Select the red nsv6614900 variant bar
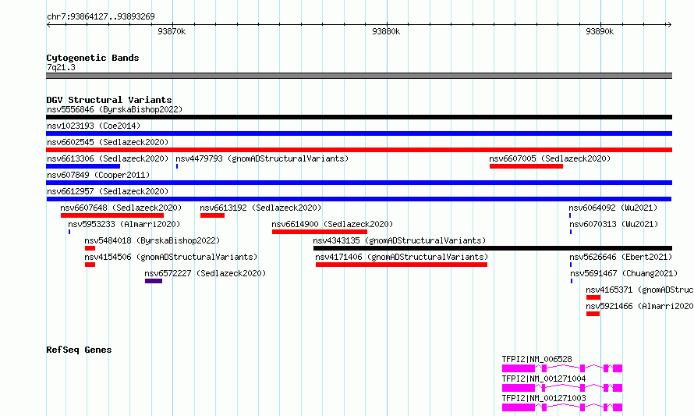694x416 pixels. tap(320, 232)
